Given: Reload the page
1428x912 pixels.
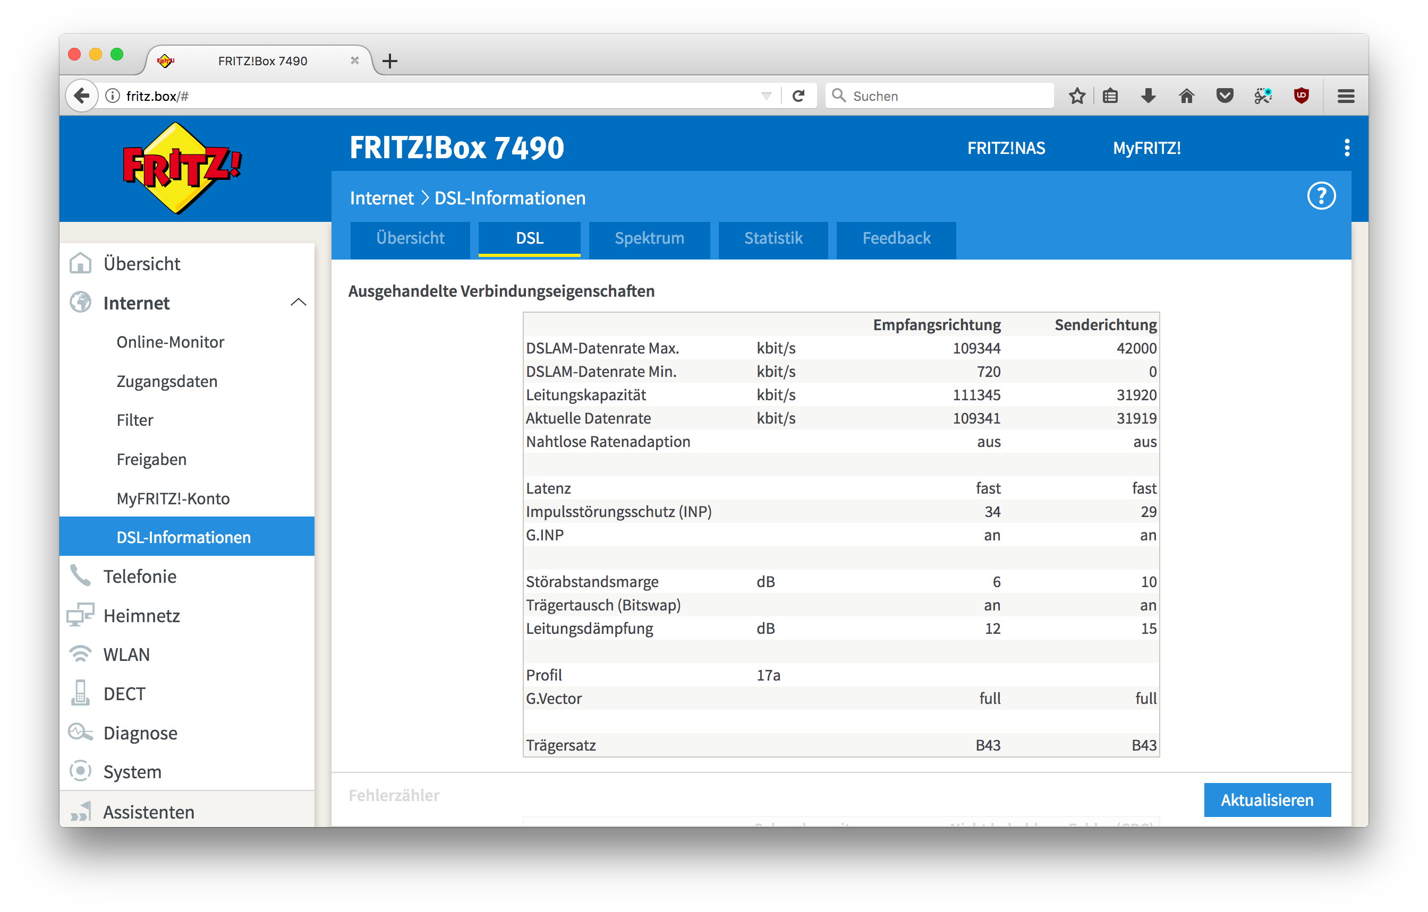Looking at the screenshot, I should 798,96.
